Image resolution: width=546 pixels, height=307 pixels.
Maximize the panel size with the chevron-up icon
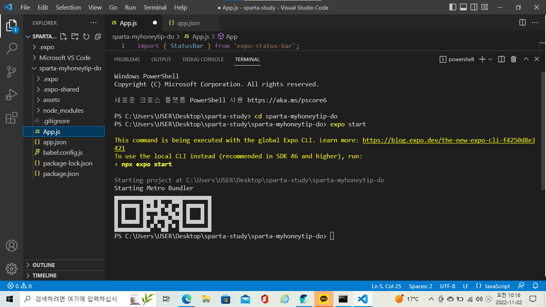526,59
